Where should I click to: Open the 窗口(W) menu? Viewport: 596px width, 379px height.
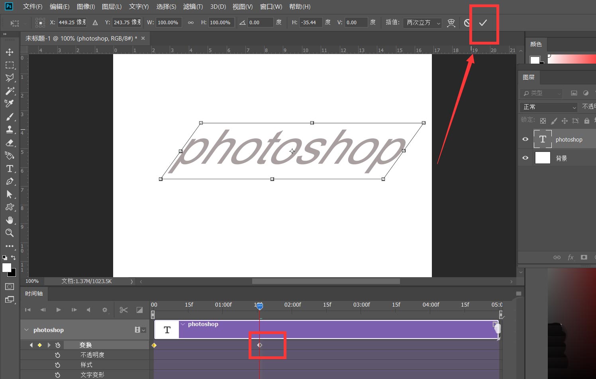[x=271, y=7]
